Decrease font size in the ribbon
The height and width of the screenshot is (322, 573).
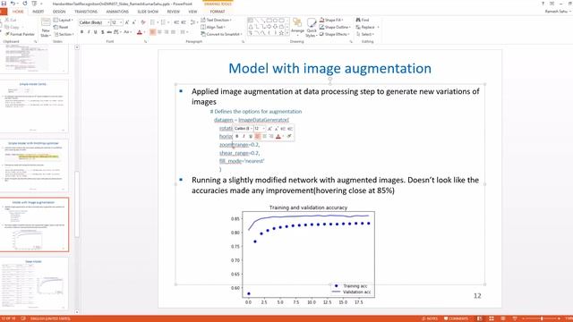[x=133, y=22]
